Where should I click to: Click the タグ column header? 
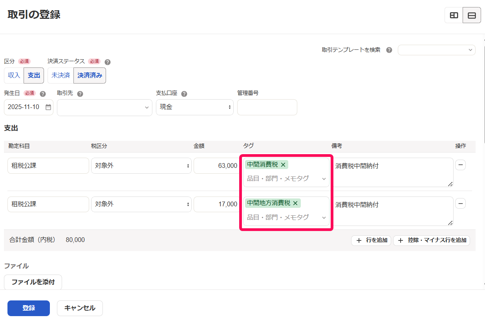coord(248,146)
